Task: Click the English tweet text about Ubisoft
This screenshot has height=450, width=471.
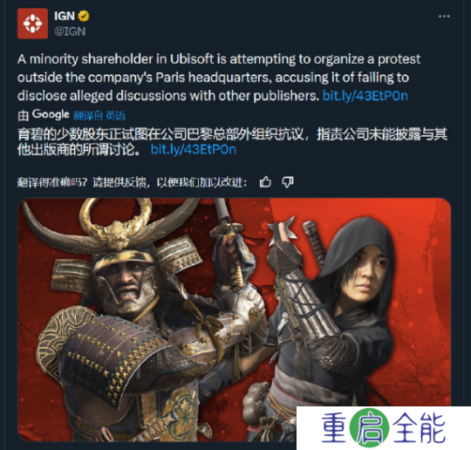Action: (x=219, y=78)
